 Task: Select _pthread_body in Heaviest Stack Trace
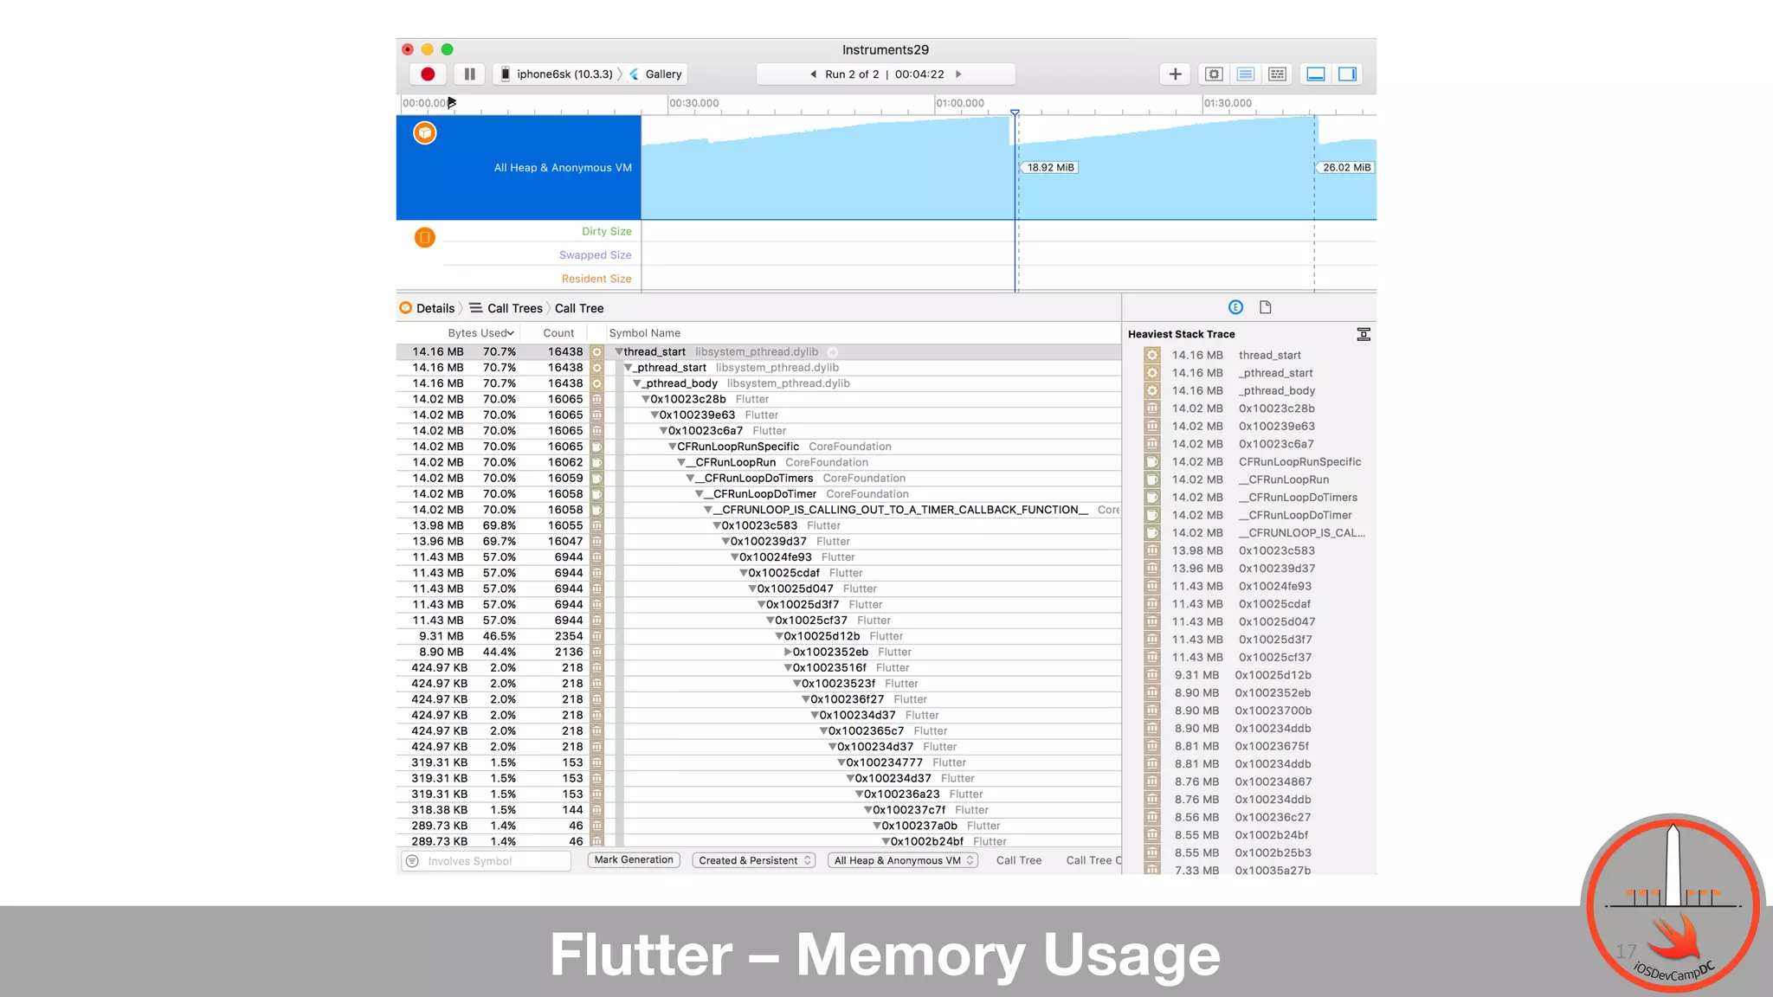(x=1277, y=391)
